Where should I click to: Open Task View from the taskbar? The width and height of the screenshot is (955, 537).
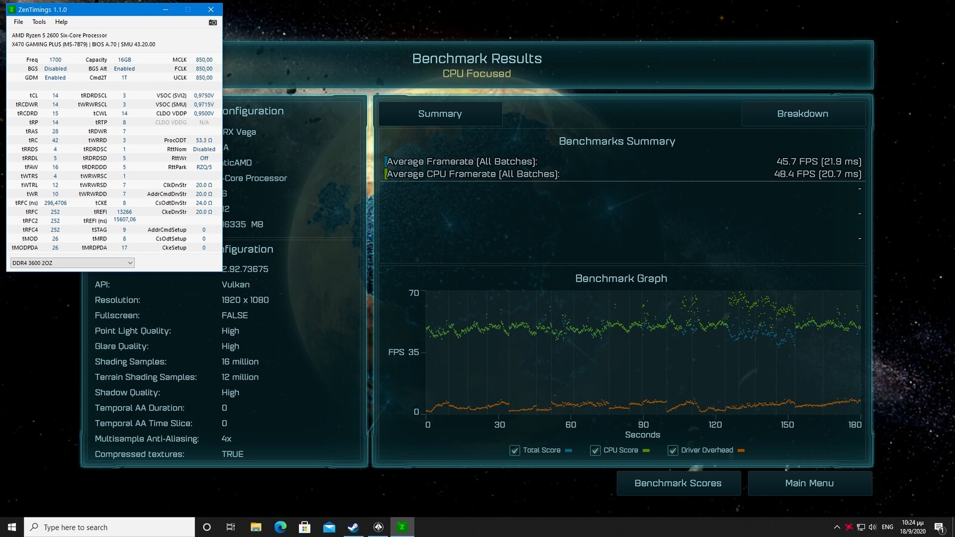230,527
